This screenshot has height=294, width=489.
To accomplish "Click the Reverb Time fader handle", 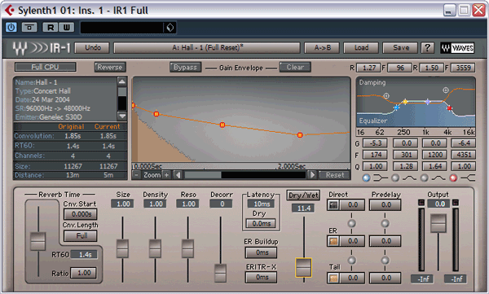I will click(38, 241).
